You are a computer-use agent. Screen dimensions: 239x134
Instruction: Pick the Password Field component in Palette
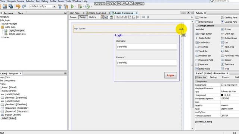[204, 60]
